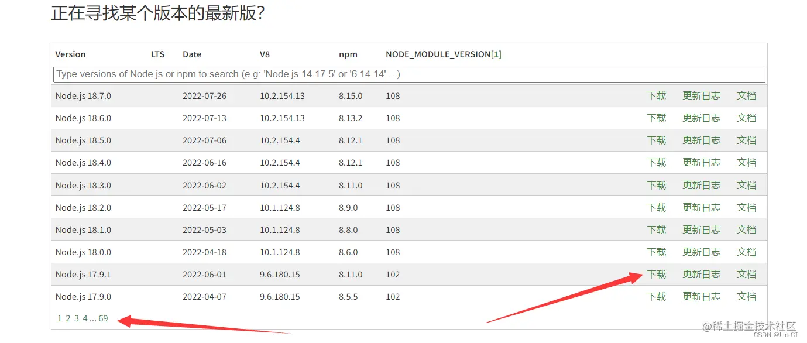Viewport: 807px width, 343px height.
Task: Click heading 正在寻找某个版本的最新版？
Action: click(x=158, y=13)
